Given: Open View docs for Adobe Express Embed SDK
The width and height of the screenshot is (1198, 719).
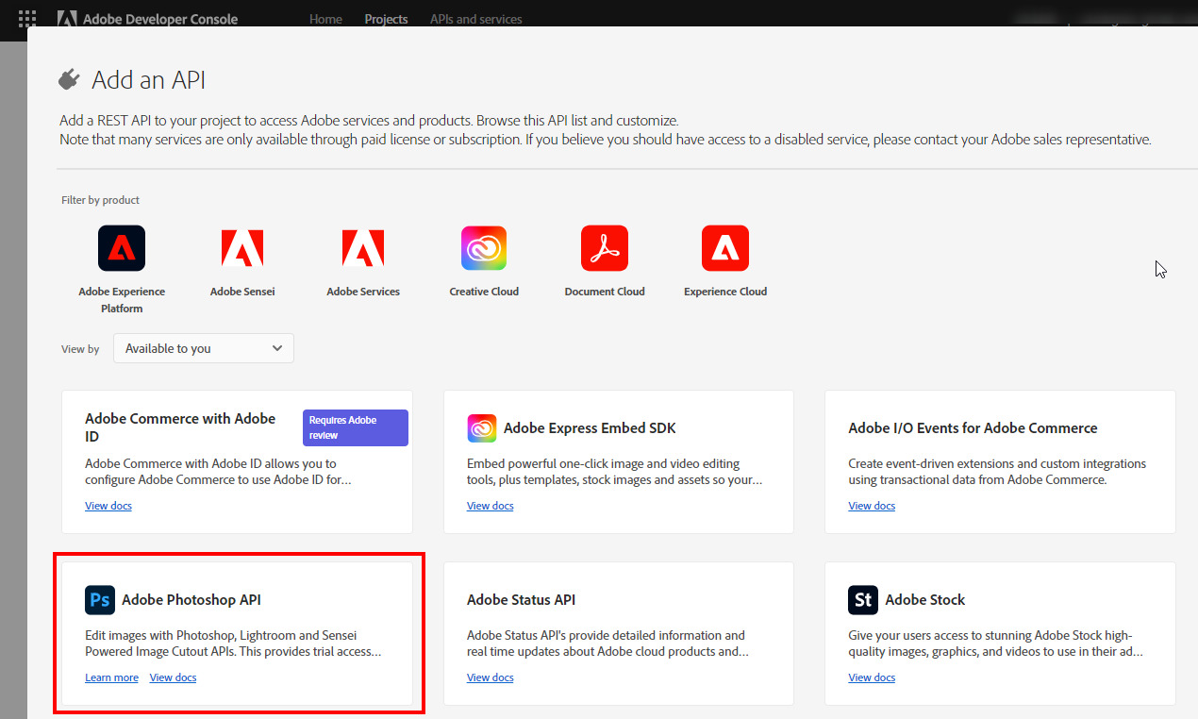Looking at the screenshot, I should (x=491, y=506).
